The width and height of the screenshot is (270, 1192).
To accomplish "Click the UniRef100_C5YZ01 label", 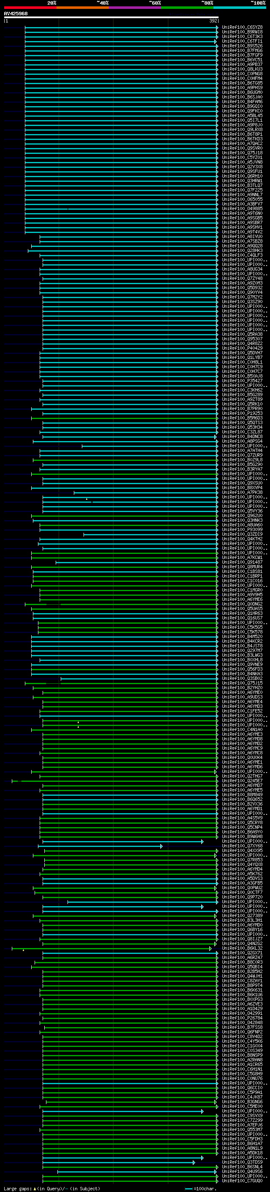I will click(242, 157).
